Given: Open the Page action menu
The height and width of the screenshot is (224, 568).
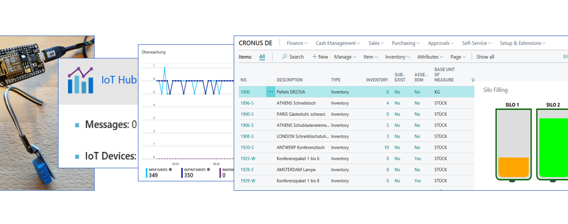Looking at the screenshot, I should 458,57.
